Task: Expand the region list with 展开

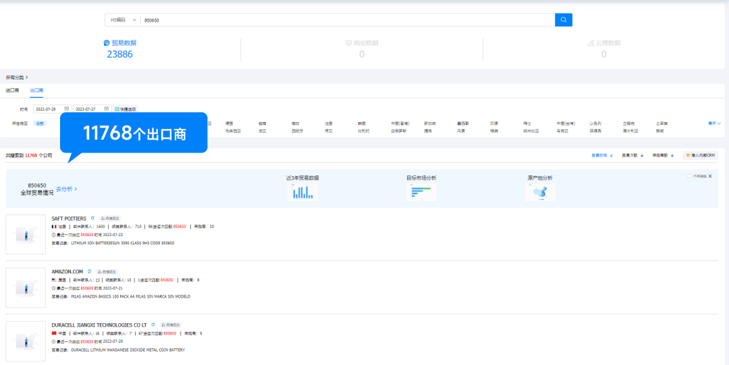Action: click(714, 123)
